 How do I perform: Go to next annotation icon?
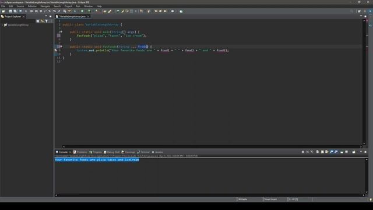coord(142,11)
